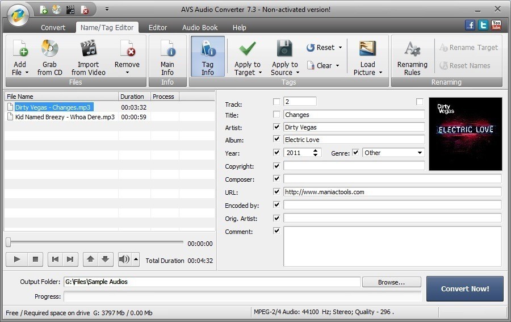511x322 pixels.
Task: Sort files by Duration column header
Action: 134,97
